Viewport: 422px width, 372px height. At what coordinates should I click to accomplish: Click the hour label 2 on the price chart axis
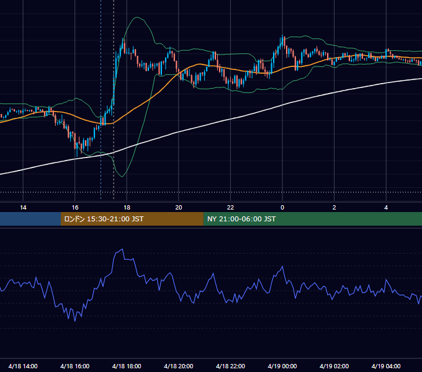(x=334, y=208)
